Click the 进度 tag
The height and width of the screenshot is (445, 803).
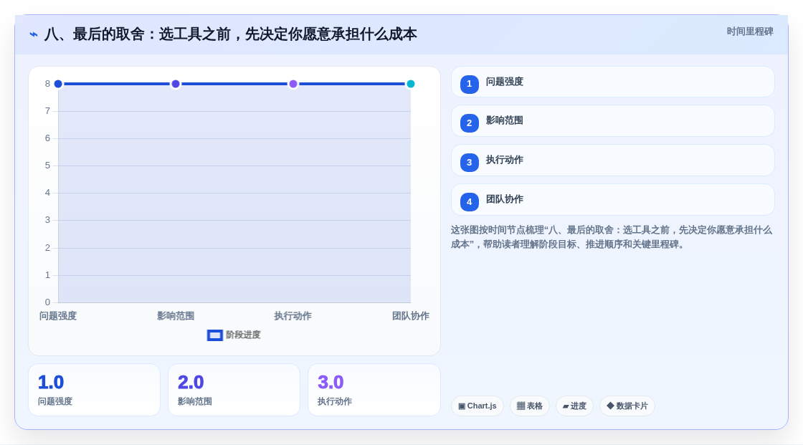click(x=574, y=406)
